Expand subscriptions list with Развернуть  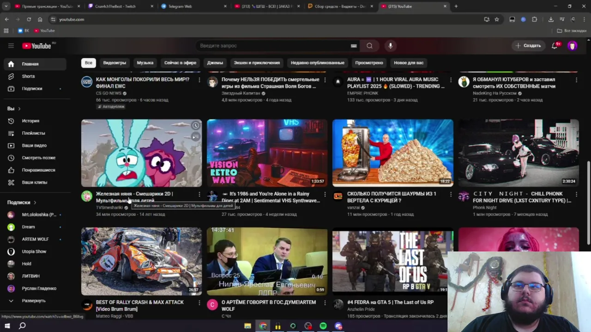(35, 301)
